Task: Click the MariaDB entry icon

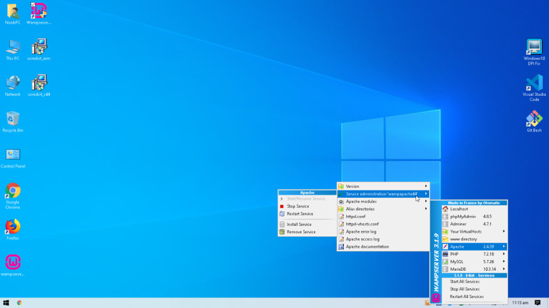Action: point(445,269)
